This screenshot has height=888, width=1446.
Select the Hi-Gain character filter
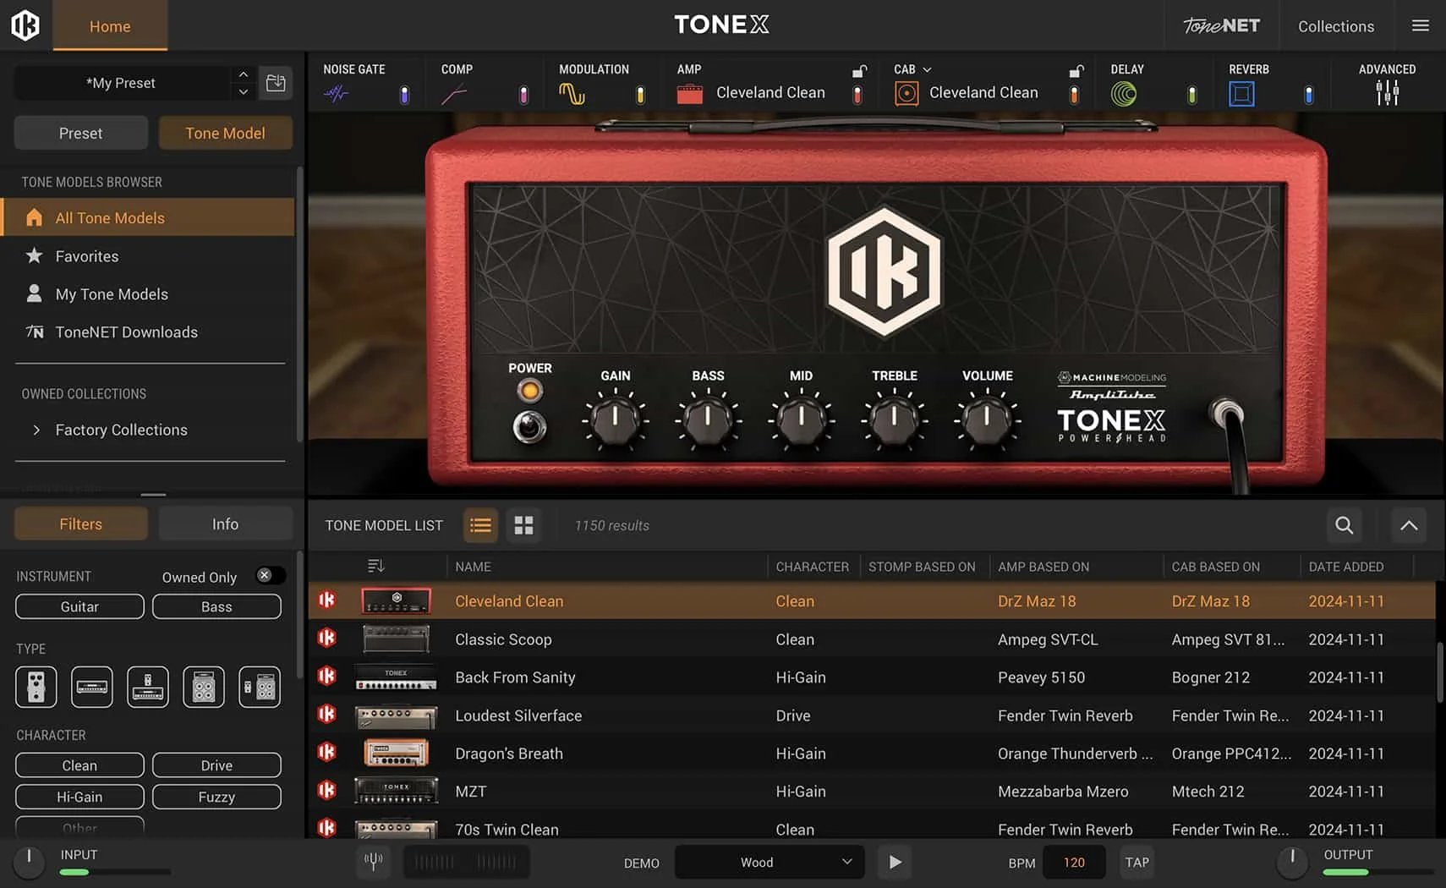79,796
